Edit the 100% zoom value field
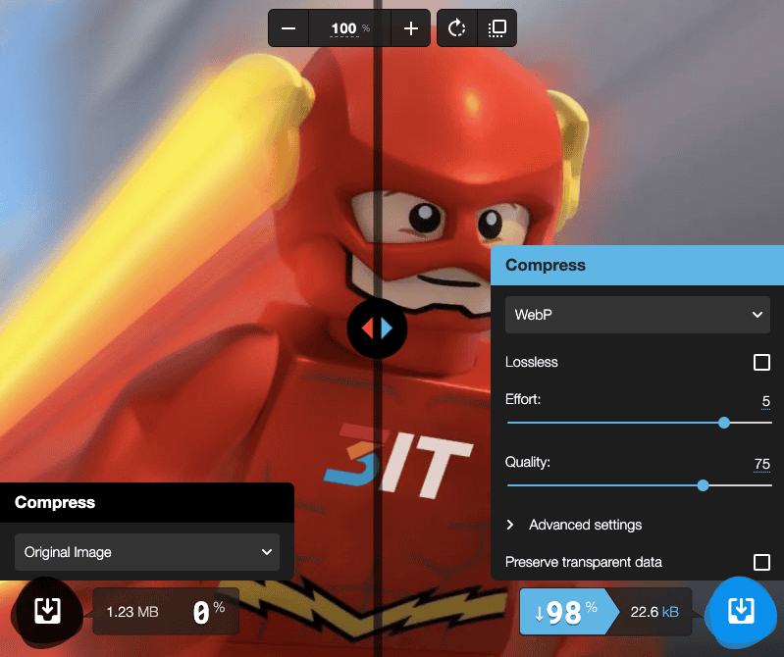Screen dimensions: 784x657 [350, 28]
